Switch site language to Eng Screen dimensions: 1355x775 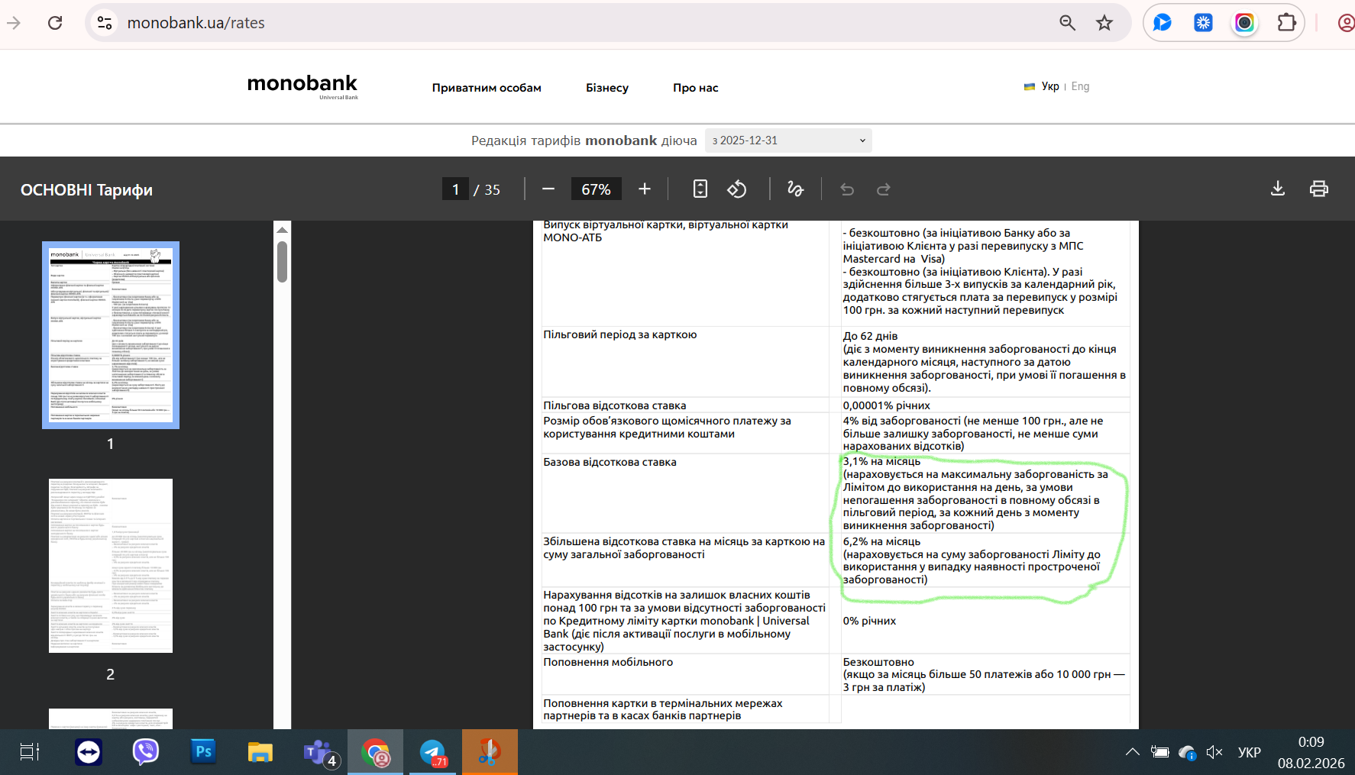[x=1080, y=86]
